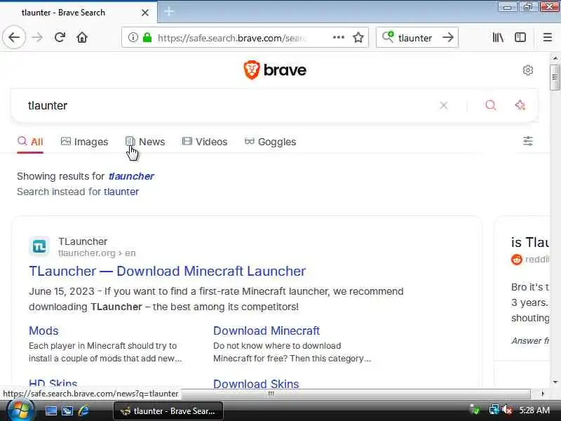Show site information icon in address bar

click(x=133, y=37)
